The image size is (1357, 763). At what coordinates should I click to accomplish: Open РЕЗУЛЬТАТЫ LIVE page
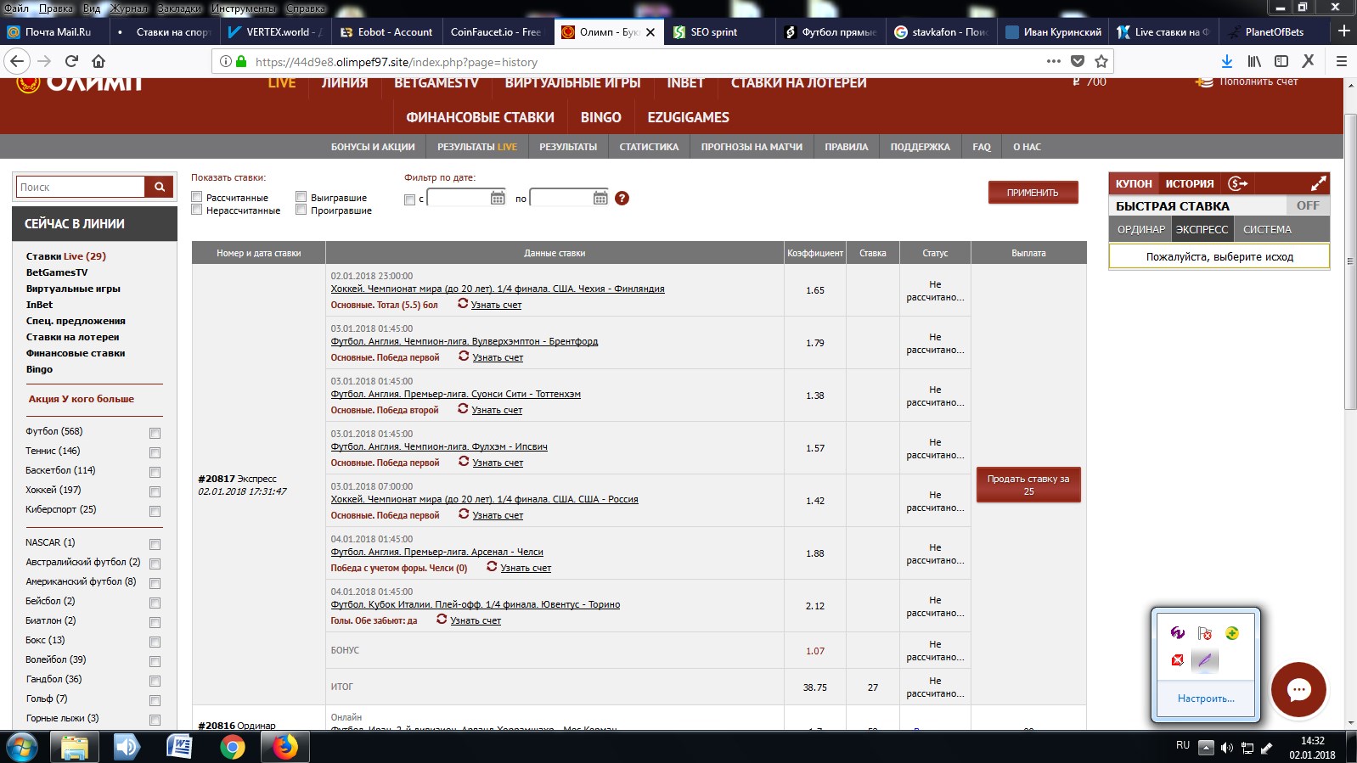[x=477, y=147]
